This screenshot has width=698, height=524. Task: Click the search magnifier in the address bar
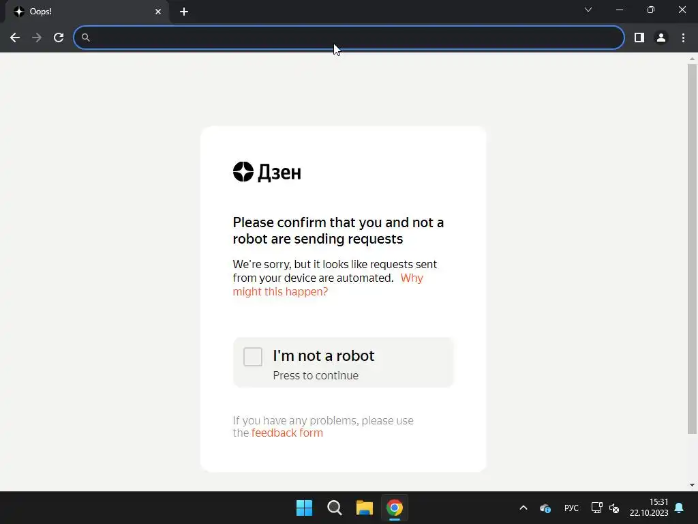click(86, 38)
